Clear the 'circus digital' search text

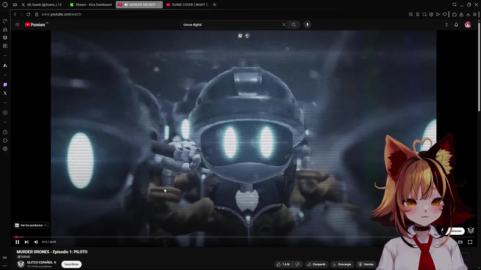tap(284, 25)
